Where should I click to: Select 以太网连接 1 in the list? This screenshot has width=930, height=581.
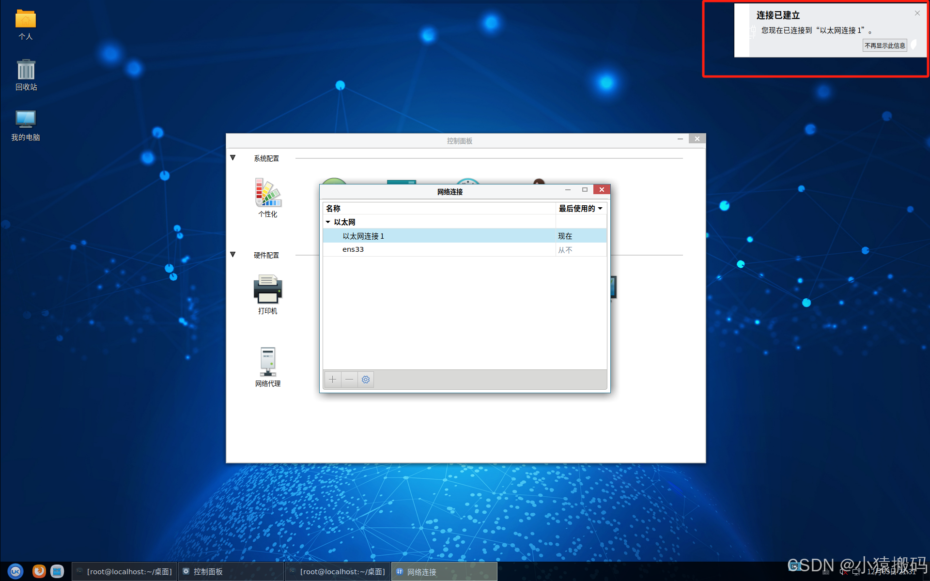pyautogui.click(x=363, y=236)
